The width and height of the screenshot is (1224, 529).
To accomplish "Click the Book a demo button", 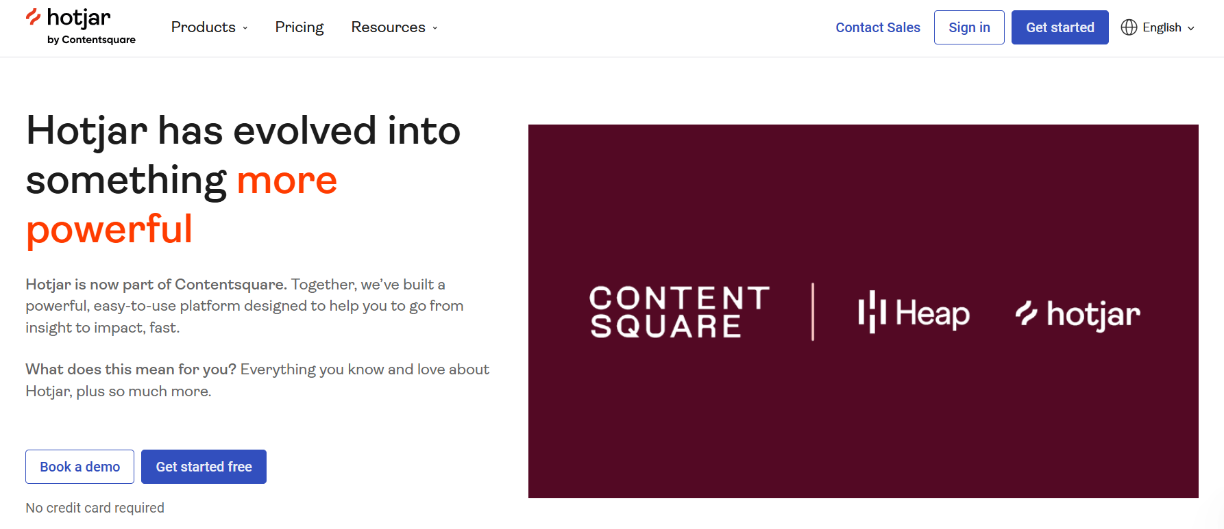I will 79,467.
